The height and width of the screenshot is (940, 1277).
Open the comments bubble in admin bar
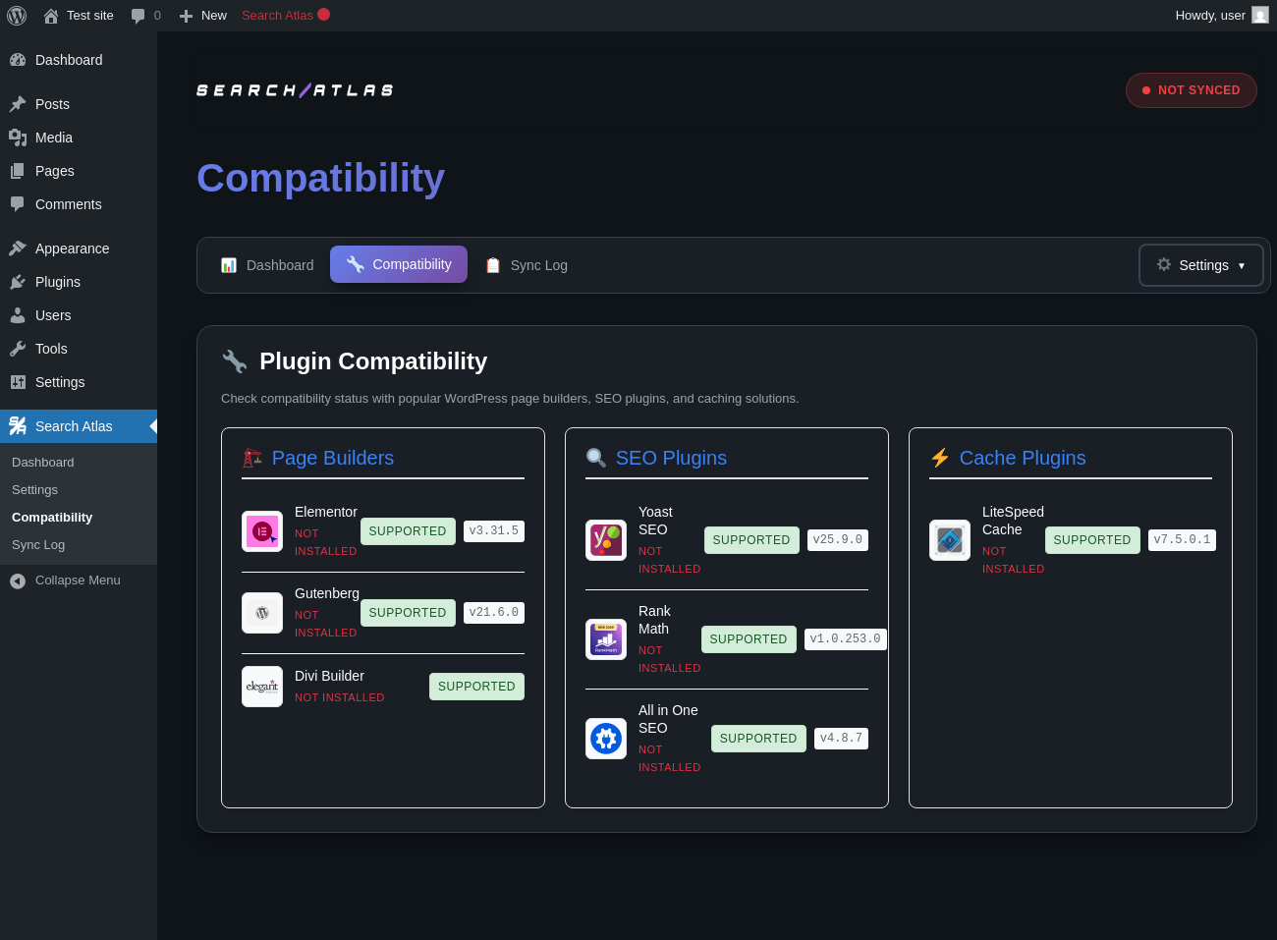145,16
